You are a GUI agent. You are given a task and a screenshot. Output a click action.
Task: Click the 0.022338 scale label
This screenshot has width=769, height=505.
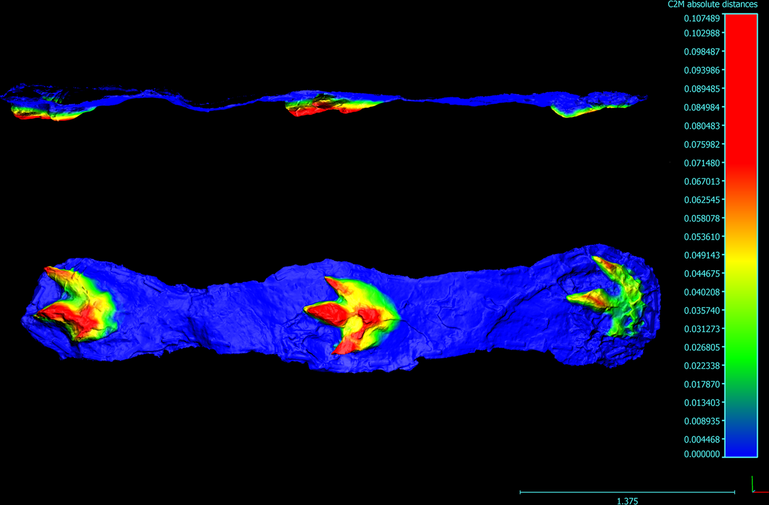pyautogui.click(x=702, y=365)
